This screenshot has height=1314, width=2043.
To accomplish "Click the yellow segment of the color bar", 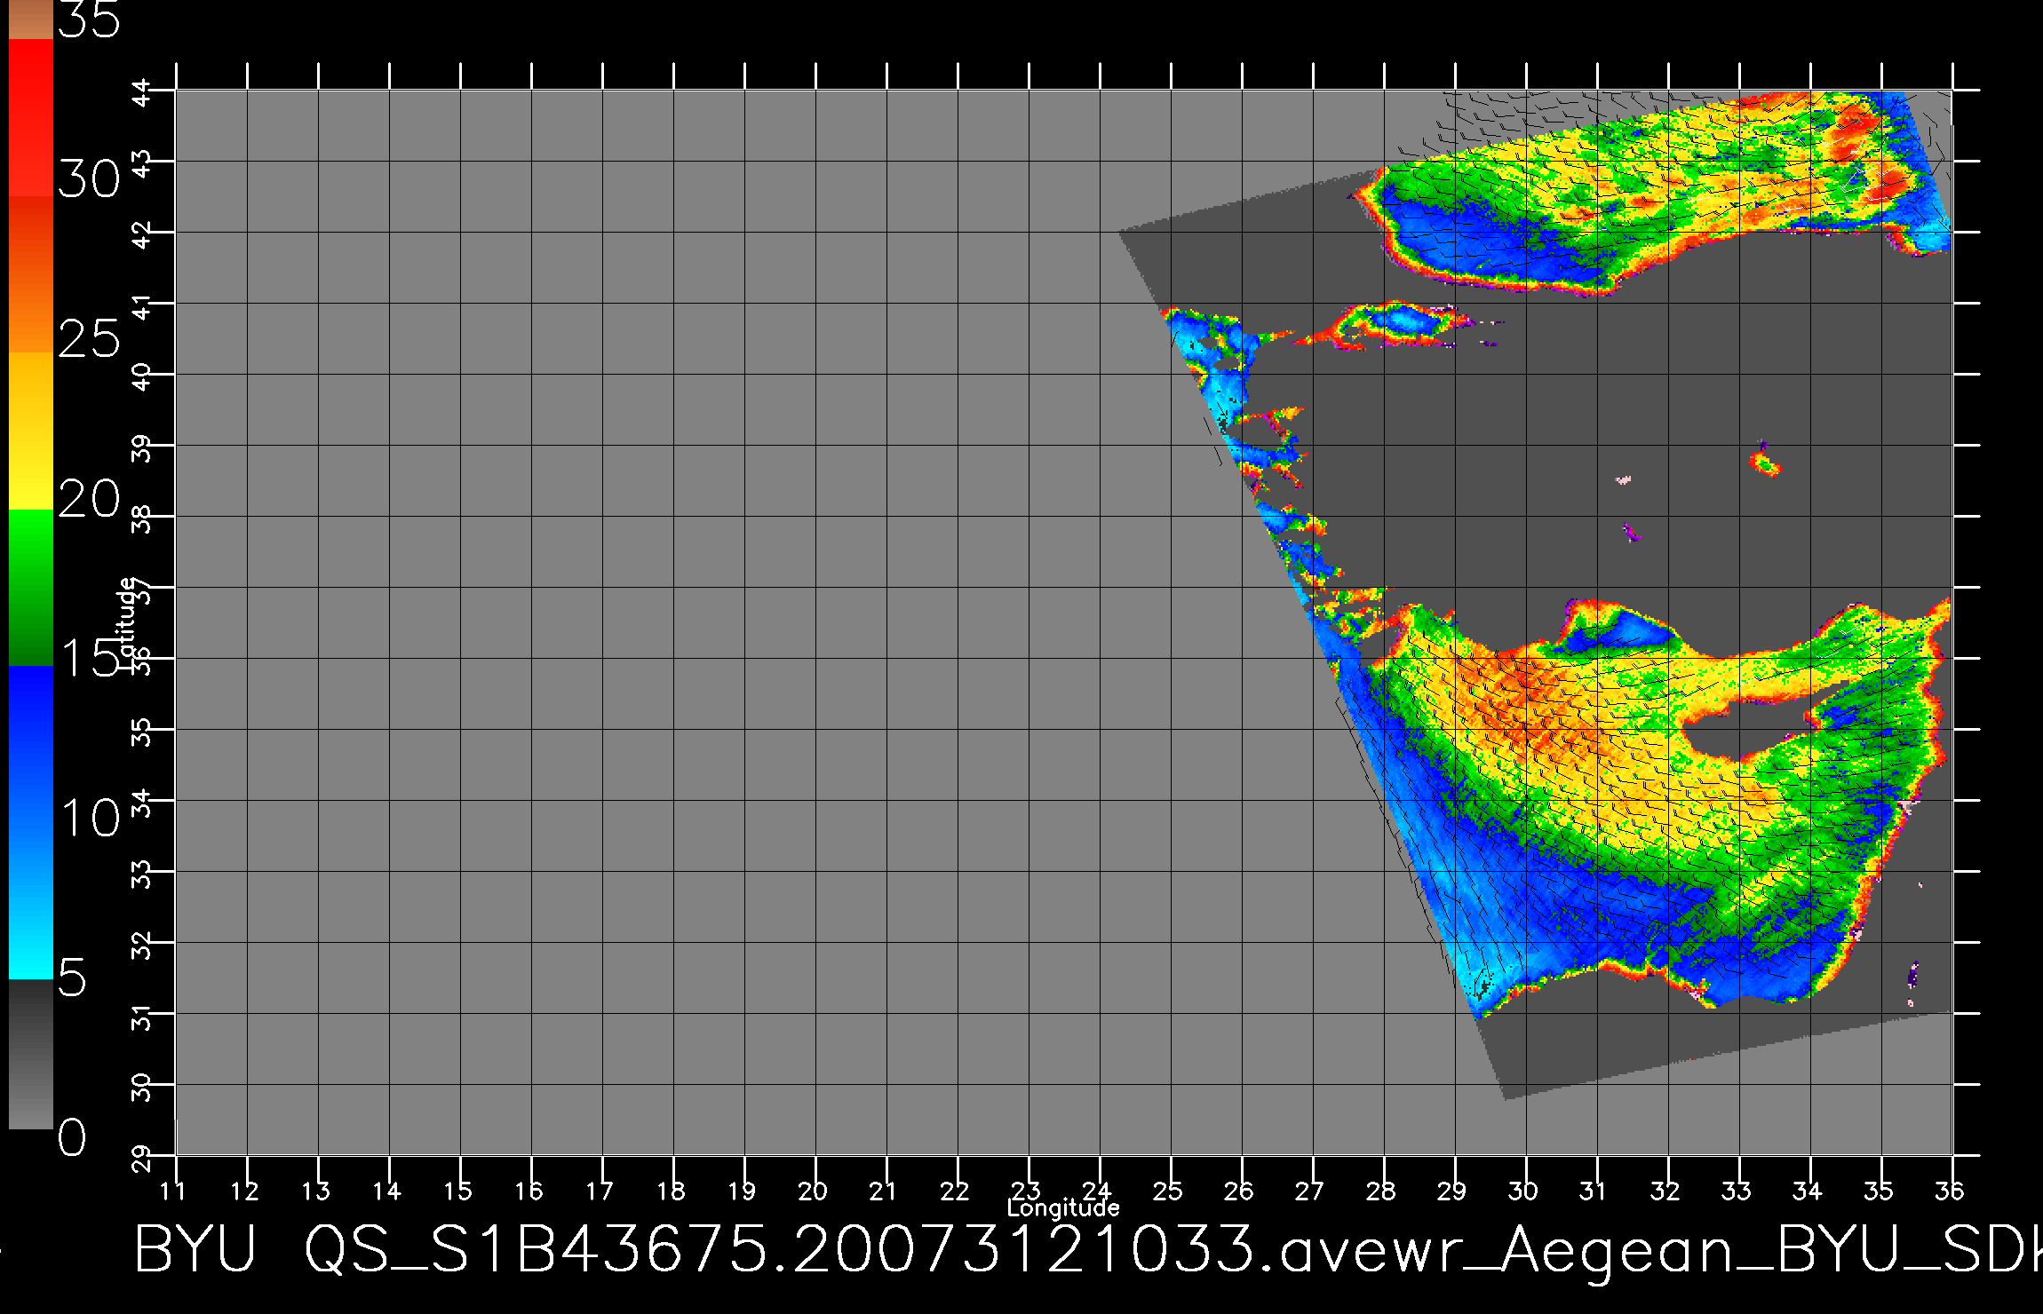I will click(x=30, y=431).
